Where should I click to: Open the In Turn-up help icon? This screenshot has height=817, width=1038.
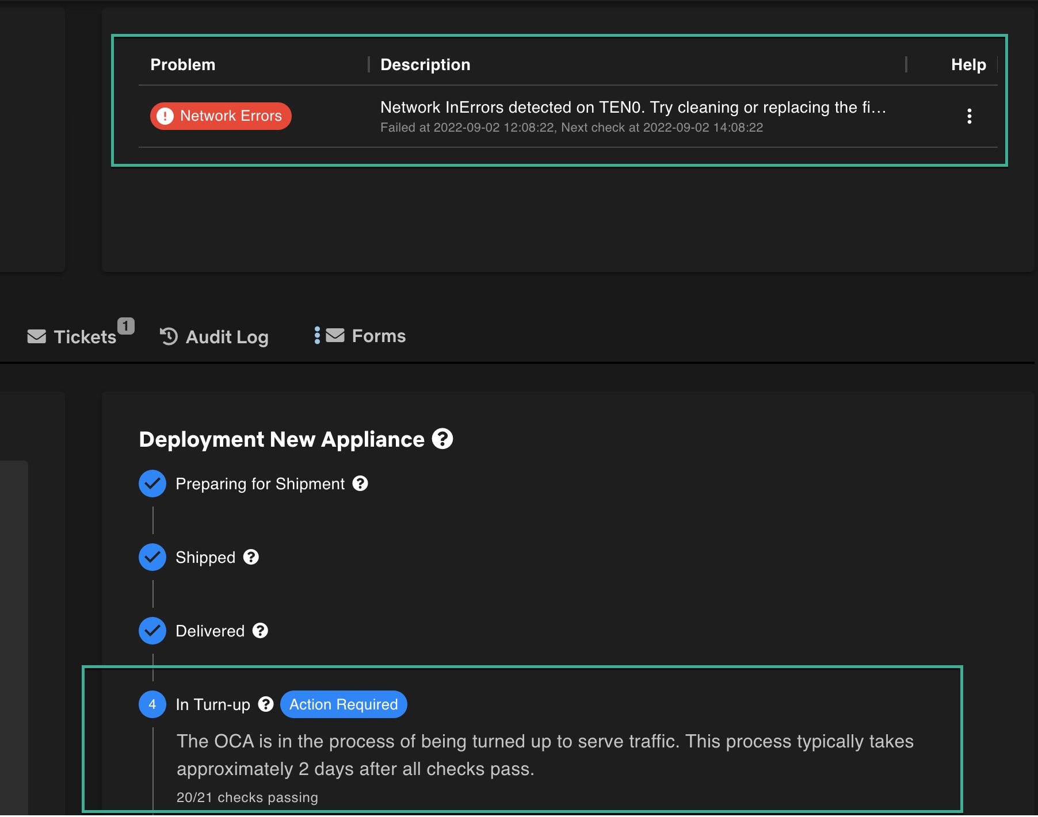click(x=265, y=704)
